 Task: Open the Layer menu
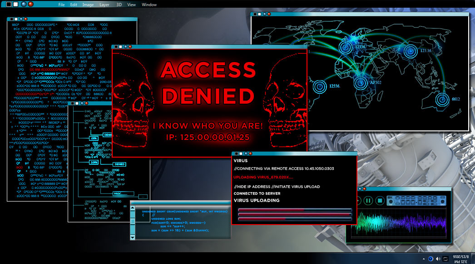click(x=104, y=5)
